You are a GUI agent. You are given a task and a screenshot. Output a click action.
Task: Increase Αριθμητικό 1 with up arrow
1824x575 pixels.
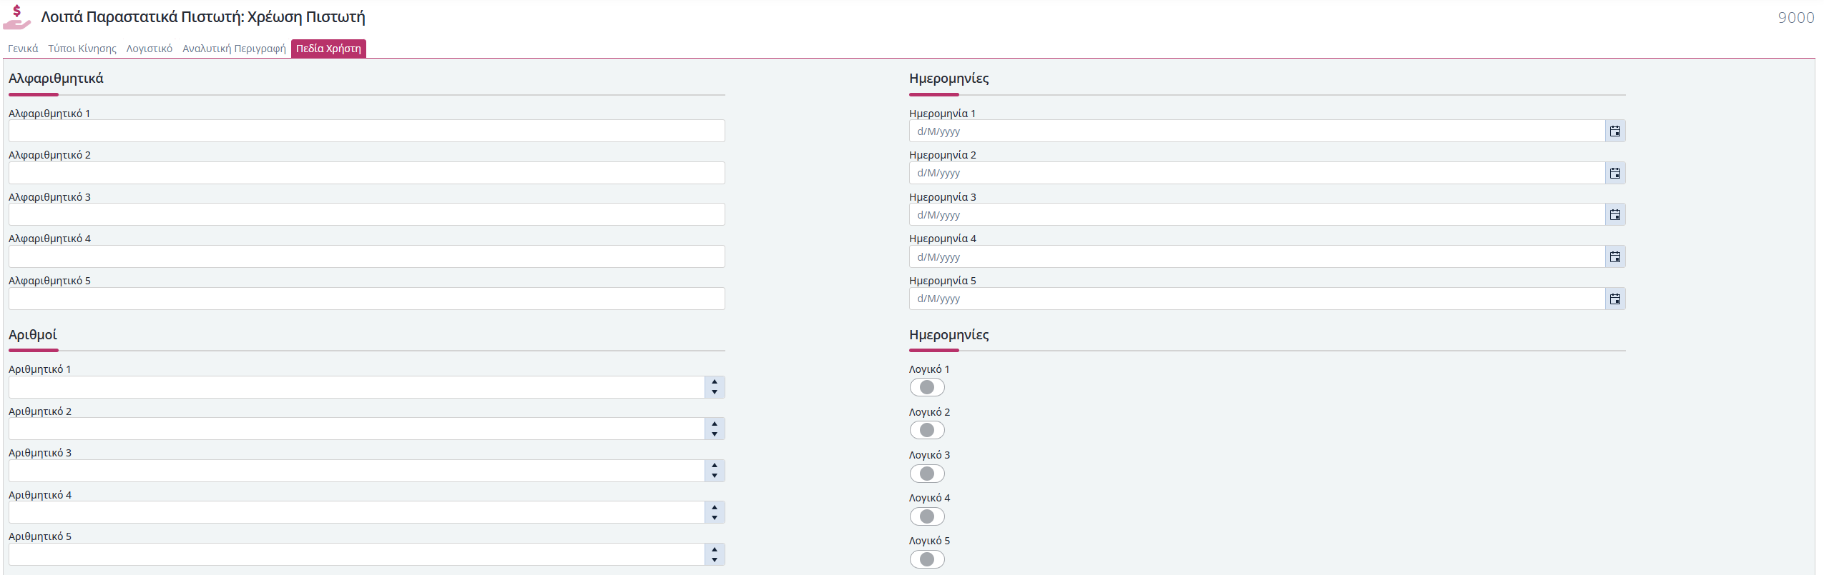[715, 382]
